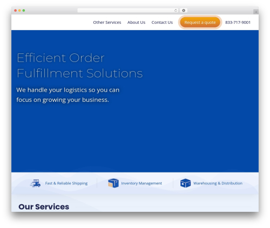The width and height of the screenshot is (270, 228).
Task: Minimize the window with yellow button
Action: (19, 10)
